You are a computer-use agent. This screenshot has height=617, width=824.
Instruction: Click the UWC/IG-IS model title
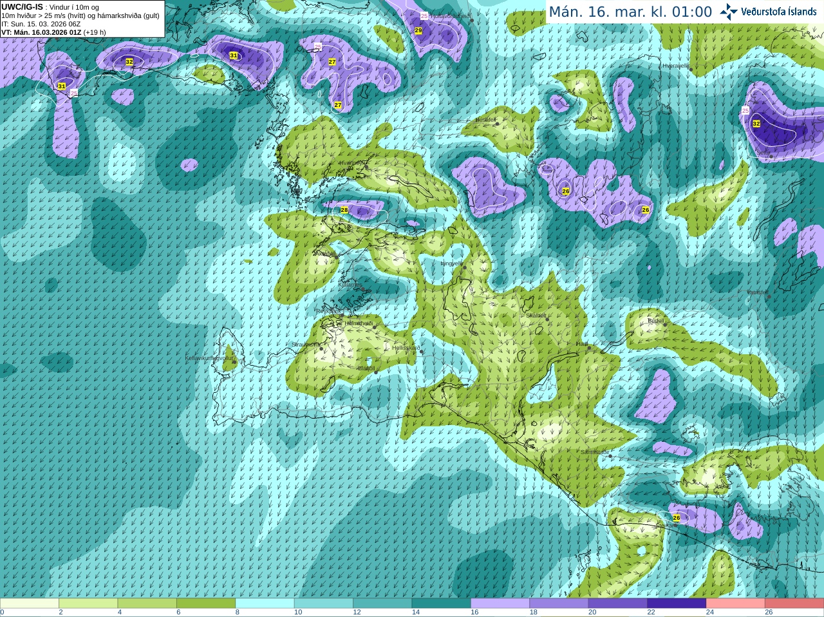[22, 7]
